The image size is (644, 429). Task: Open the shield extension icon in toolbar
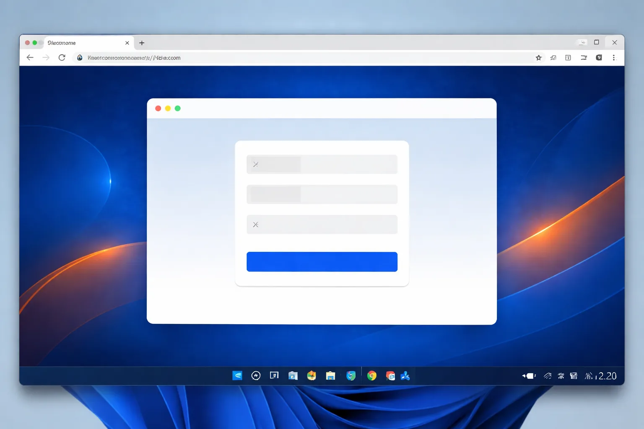point(599,58)
